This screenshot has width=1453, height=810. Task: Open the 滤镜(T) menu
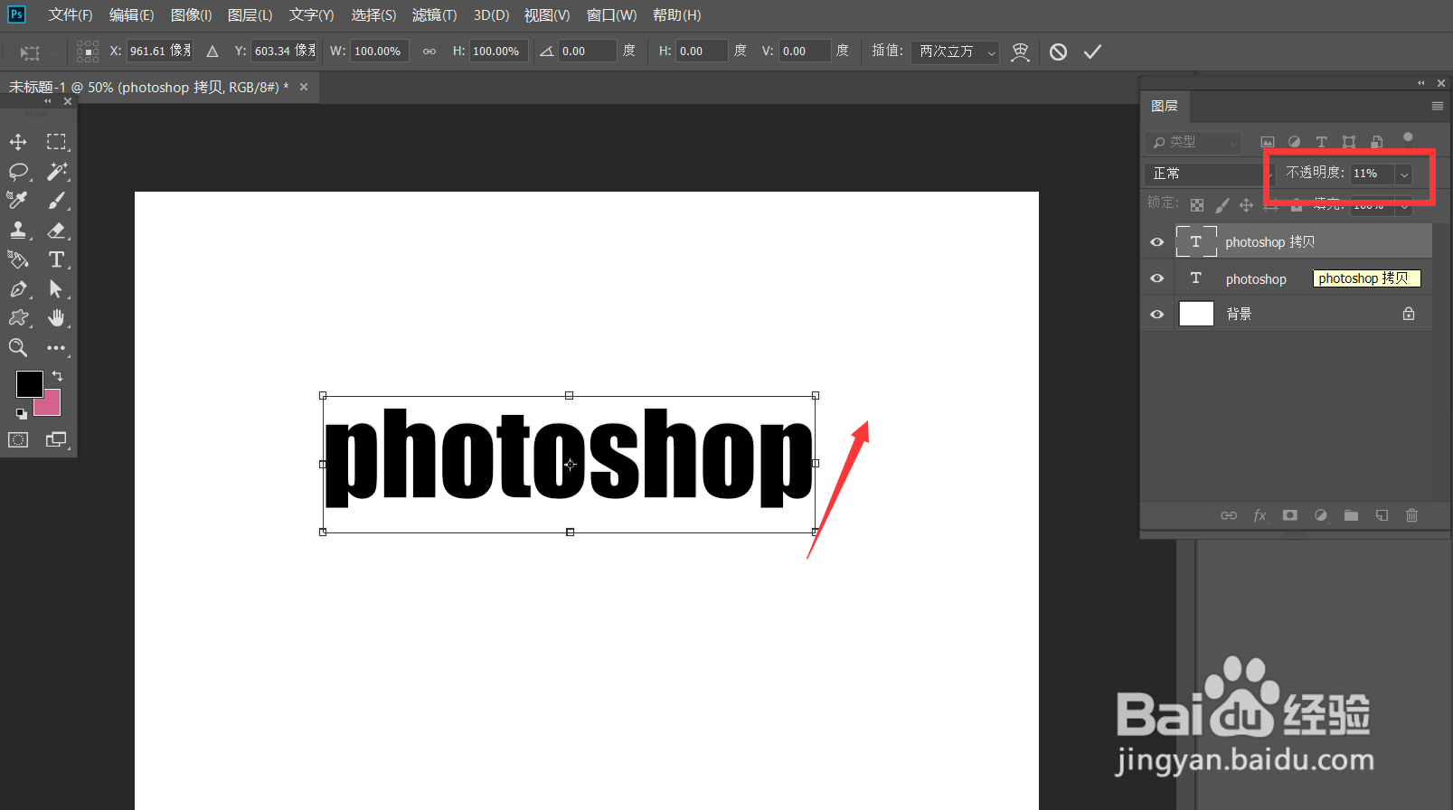[435, 15]
